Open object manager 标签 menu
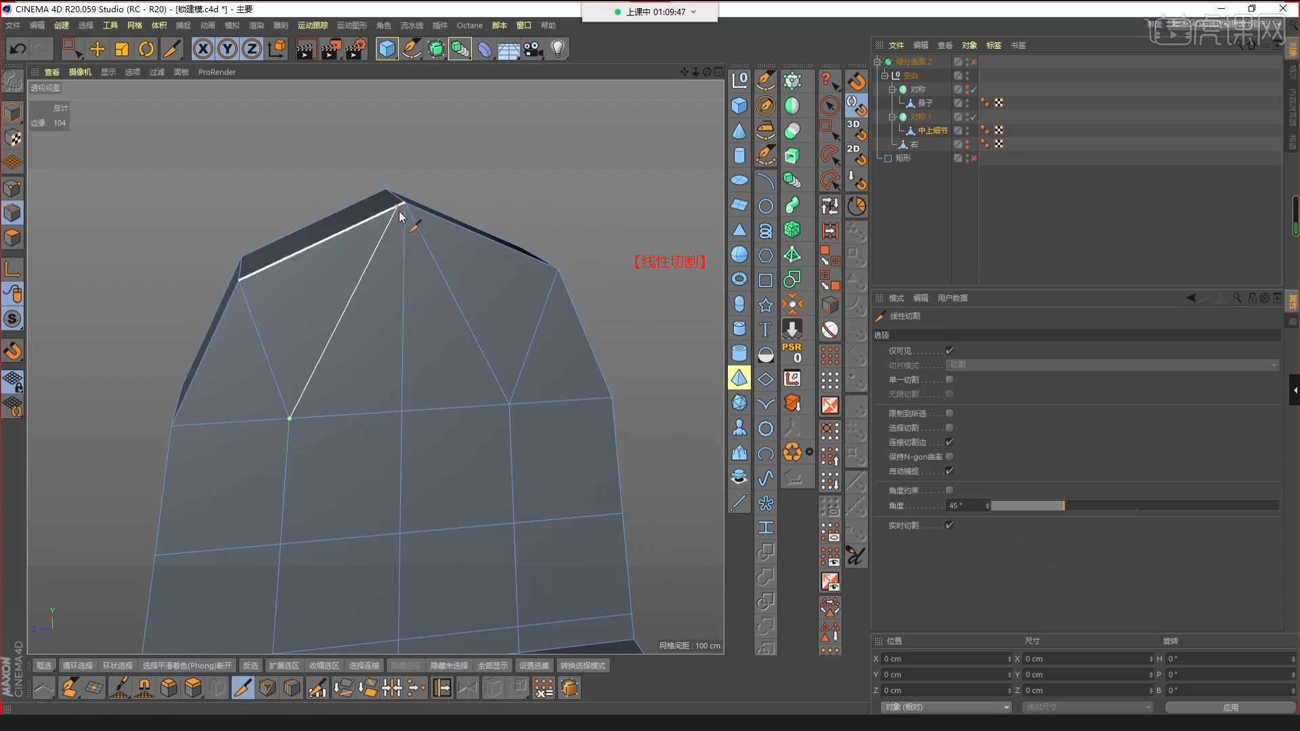Screen dimensions: 1300x731 click(993, 45)
